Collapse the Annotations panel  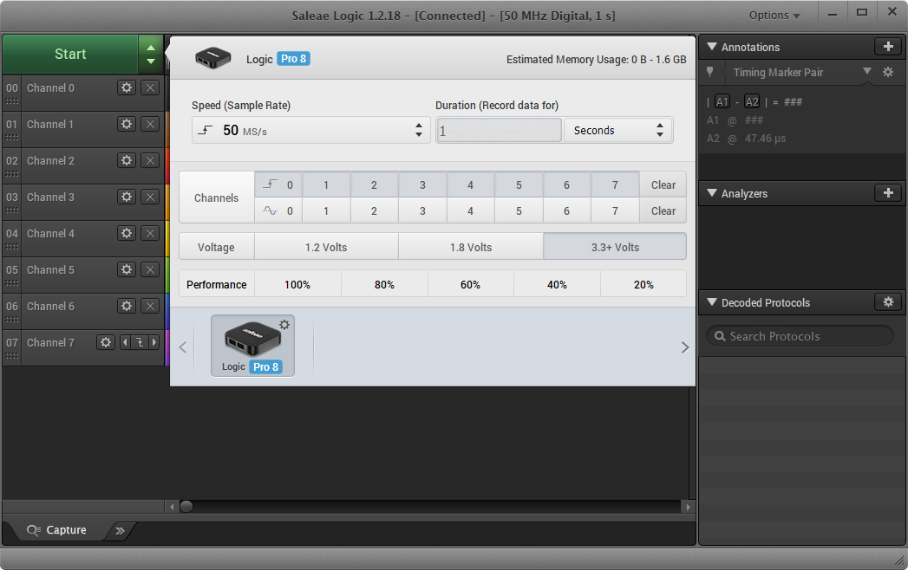(713, 47)
